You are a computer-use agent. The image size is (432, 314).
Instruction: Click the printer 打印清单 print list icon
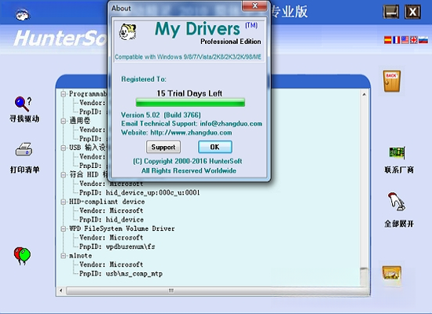point(24,149)
